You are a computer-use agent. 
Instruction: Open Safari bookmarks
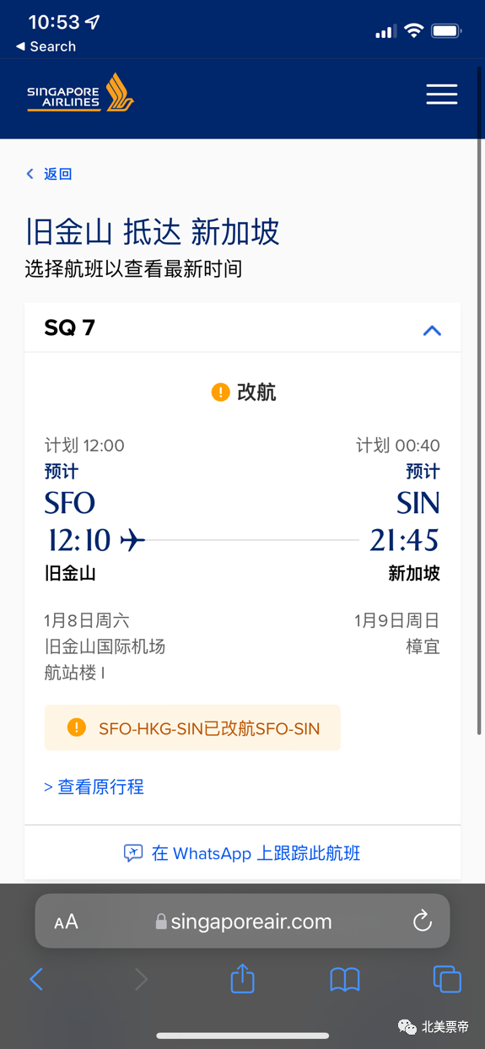coord(345,979)
